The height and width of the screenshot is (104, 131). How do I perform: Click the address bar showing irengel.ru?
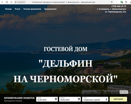(x=21, y=2)
